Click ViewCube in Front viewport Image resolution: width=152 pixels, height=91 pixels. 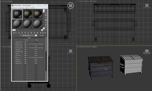click(147, 6)
